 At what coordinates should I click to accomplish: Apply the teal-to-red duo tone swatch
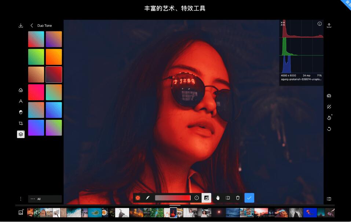point(36,39)
